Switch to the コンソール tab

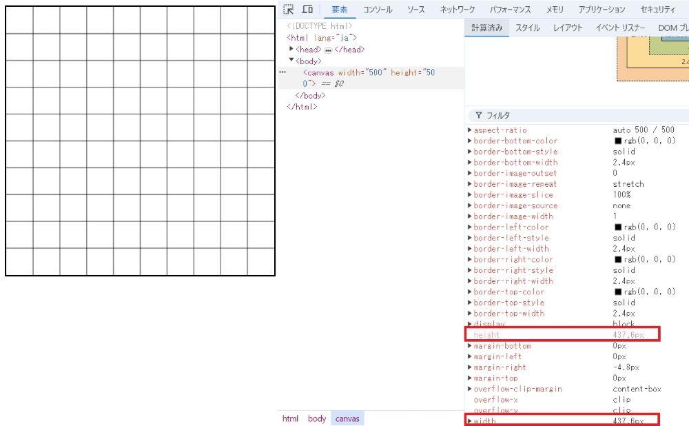(x=378, y=10)
